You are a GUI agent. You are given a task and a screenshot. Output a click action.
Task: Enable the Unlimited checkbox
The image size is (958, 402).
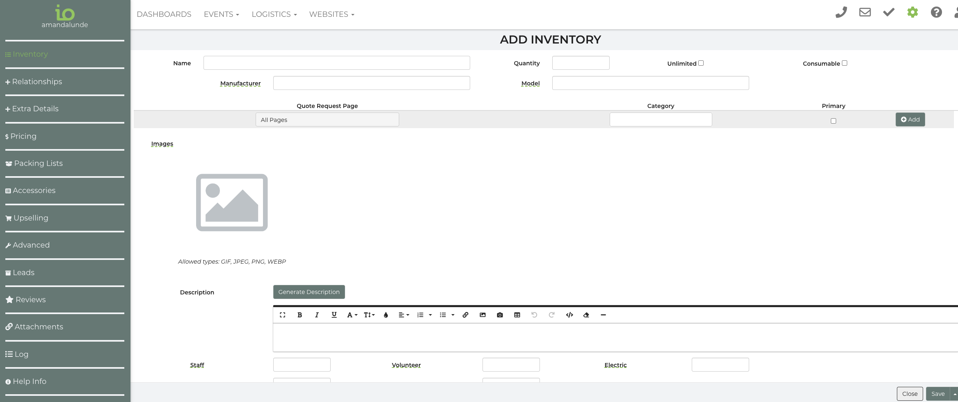click(x=701, y=63)
